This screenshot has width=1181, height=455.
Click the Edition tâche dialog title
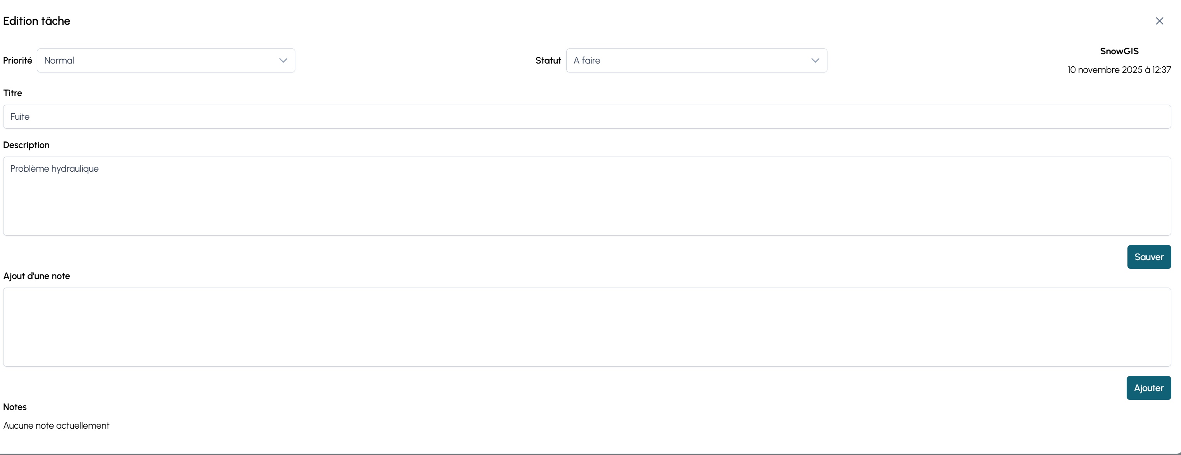pyautogui.click(x=37, y=21)
